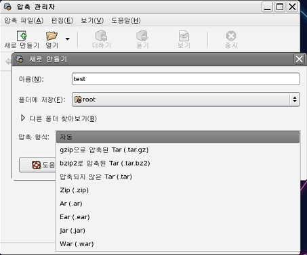The image size is (307, 255).
Task: Click the Help (도움말) button with lifebuoy icon
Action: coord(37,165)
